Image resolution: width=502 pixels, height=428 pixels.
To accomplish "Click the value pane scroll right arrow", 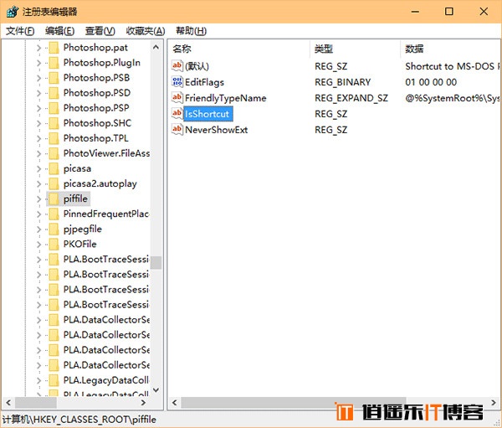I will [494, 402].
